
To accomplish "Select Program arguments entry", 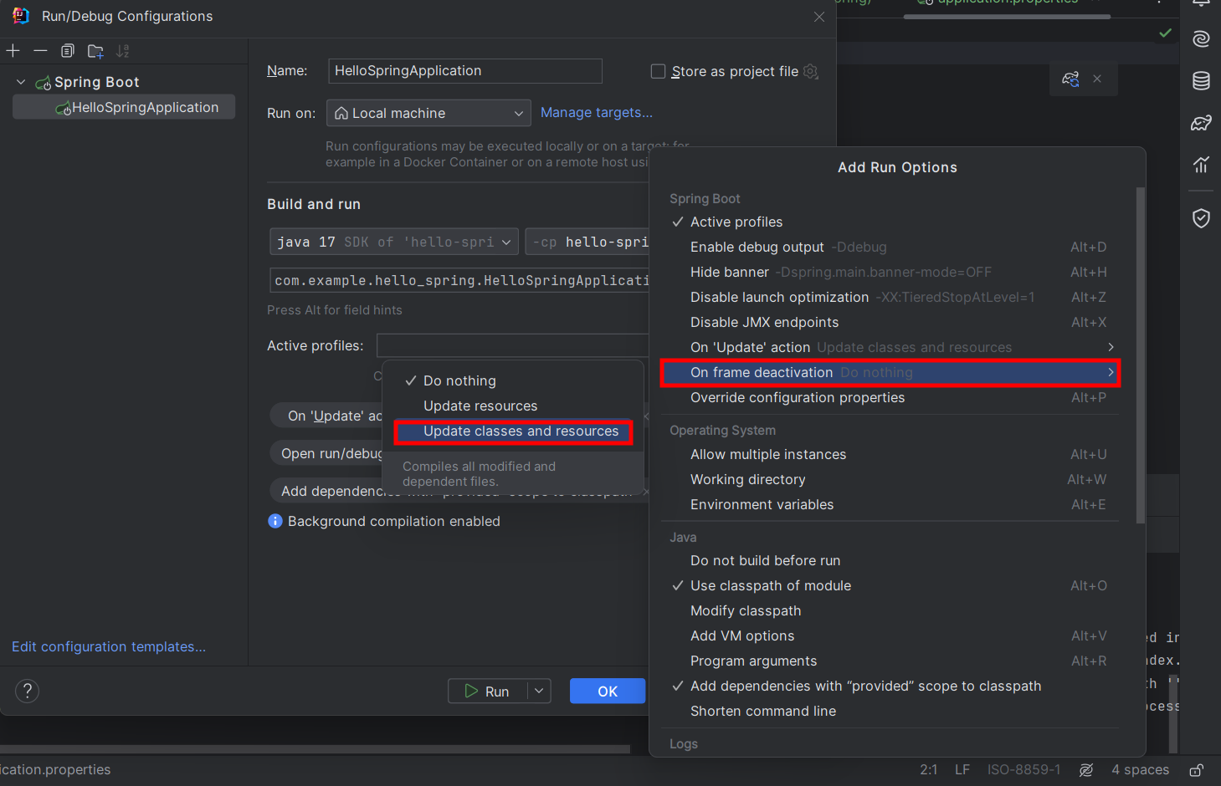I will (x=890, y=661).
